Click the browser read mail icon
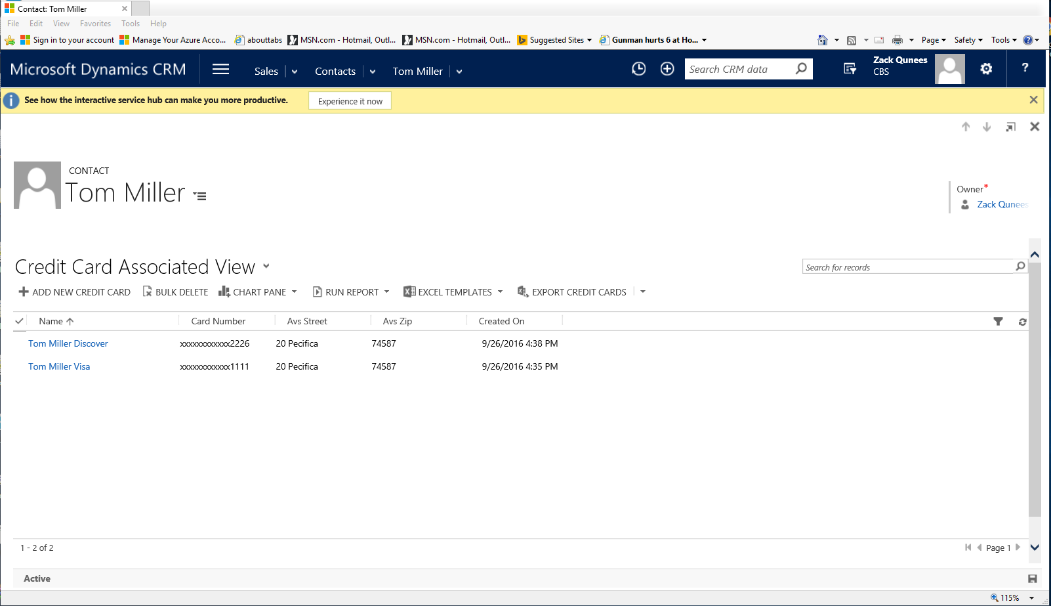1051x606 pixels. (879, 40)
